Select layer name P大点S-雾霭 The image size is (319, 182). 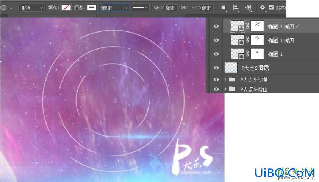tap(255, 68)
